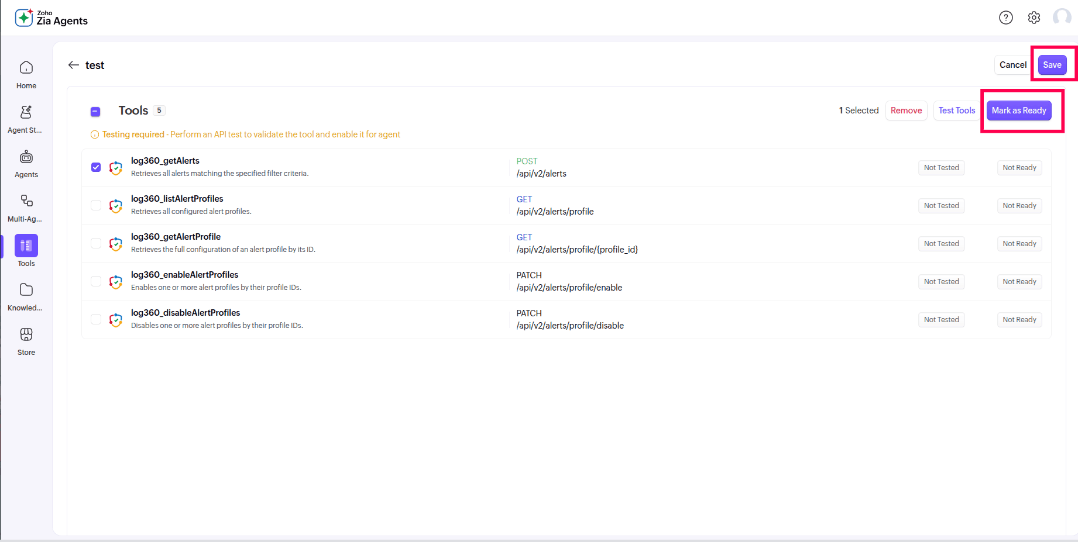Open the log360_listAlertProfiles tool name
Viewport: 1078px width, 542px height.
177,199
